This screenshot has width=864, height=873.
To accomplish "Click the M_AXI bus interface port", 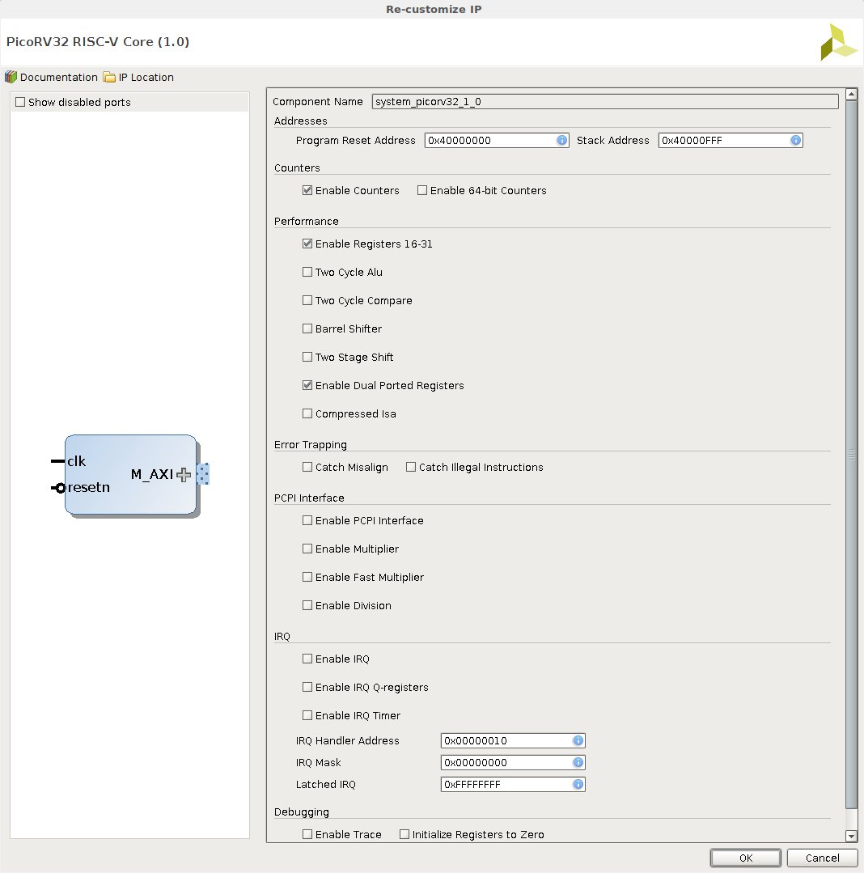I will 203,474.
